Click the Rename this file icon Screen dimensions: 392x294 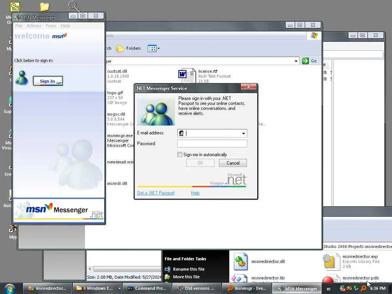(167, 269)
